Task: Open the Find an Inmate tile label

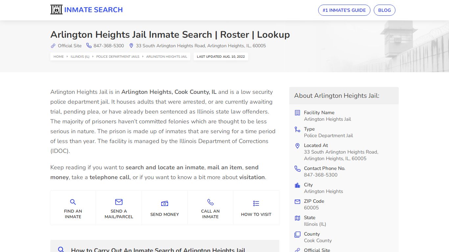Action: click(73, 214)
